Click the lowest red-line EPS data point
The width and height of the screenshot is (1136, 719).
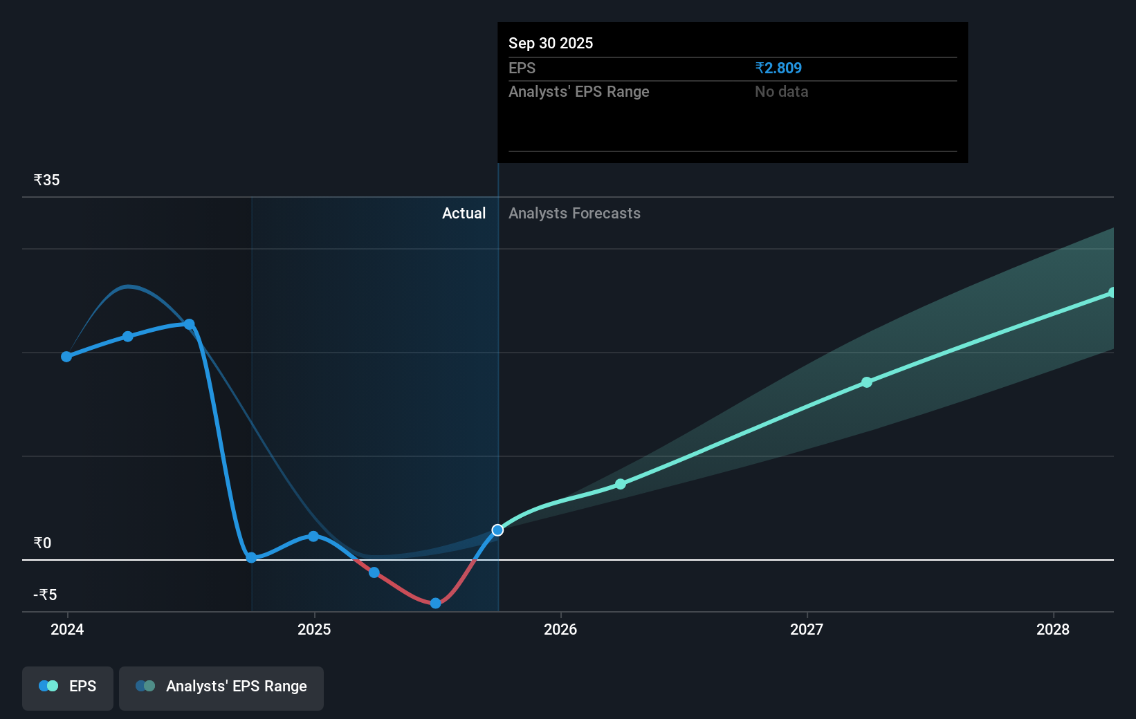[x=434, y=603]
